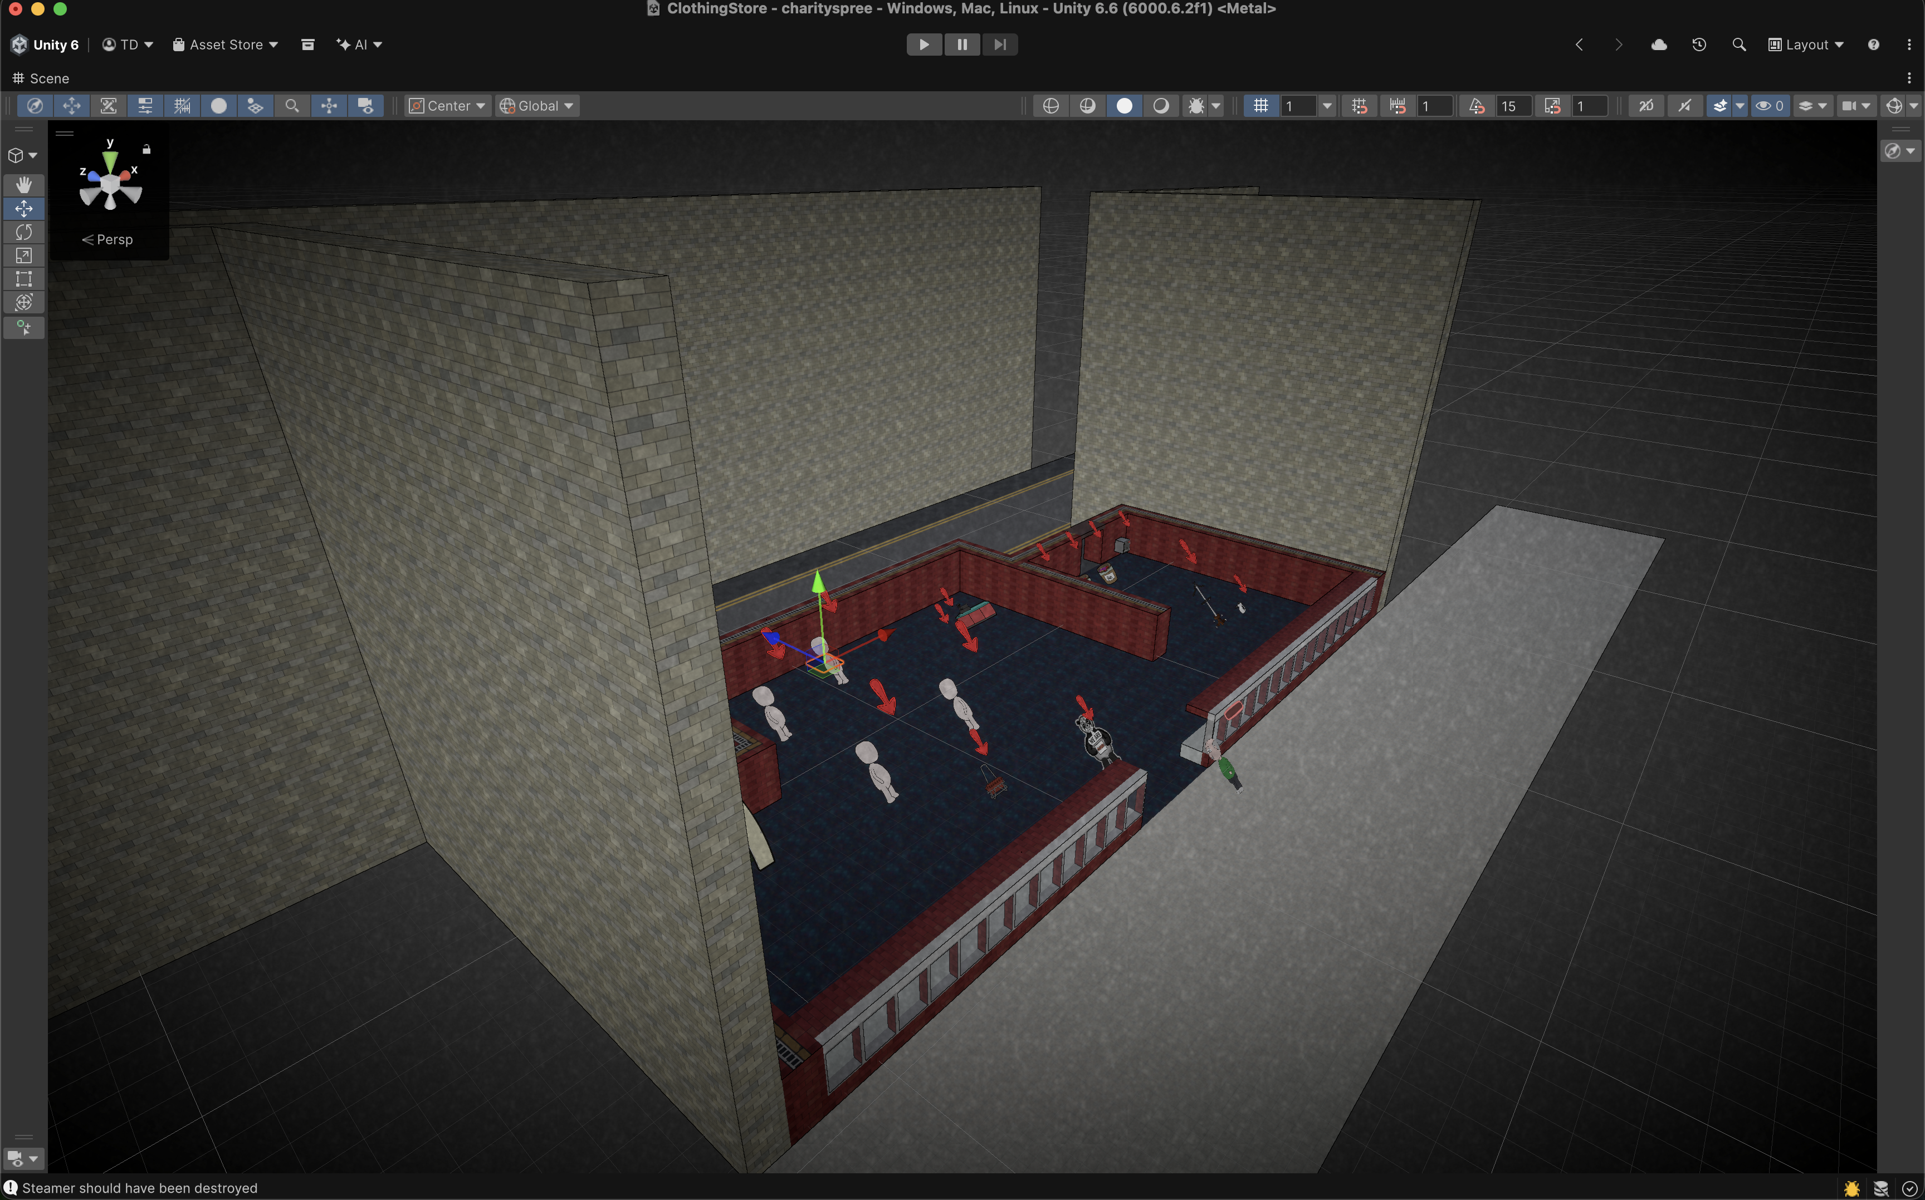Click the rotation snap value field 15
Viewport: 1925px width, 1200px height.
1513,106
